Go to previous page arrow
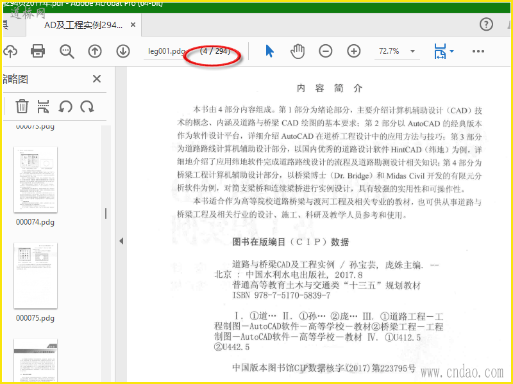Screen dimensions: 513x384 (x=95, y=51)
